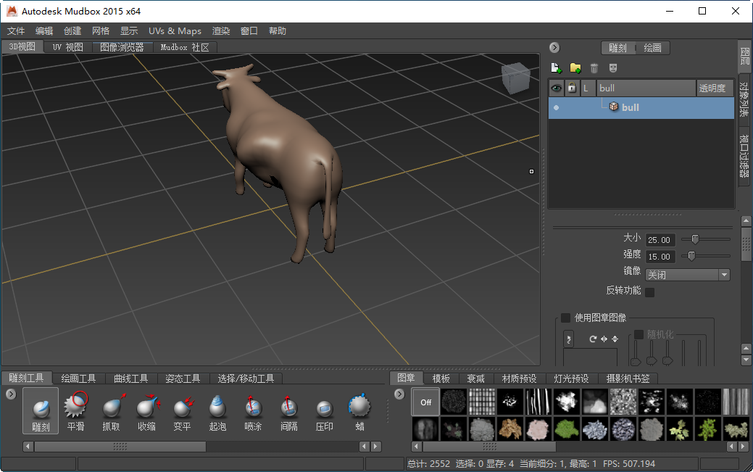
Task: Open the 编辑 menu
Action: click(x=44, y=30)
